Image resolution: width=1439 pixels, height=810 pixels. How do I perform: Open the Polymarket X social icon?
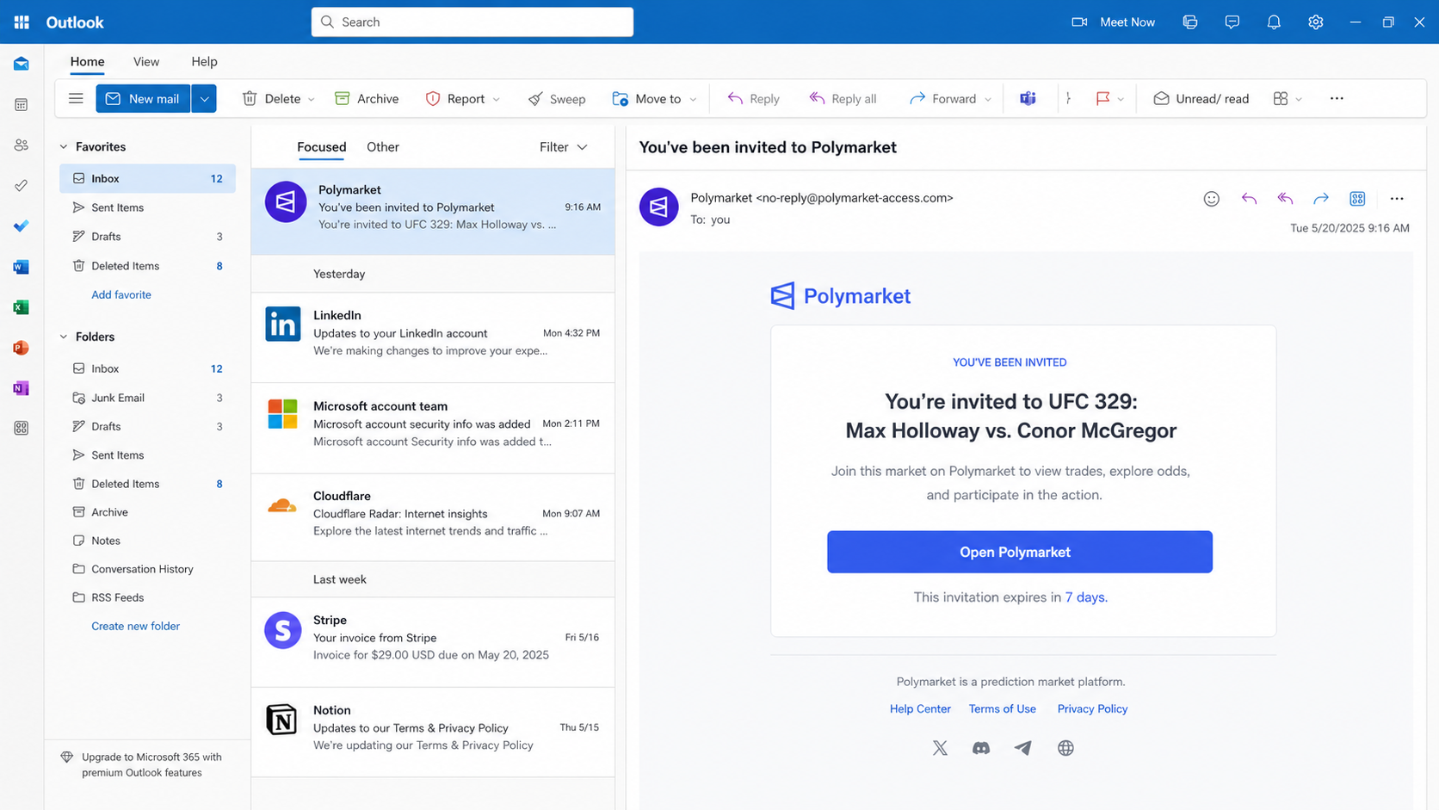point(940,748)
